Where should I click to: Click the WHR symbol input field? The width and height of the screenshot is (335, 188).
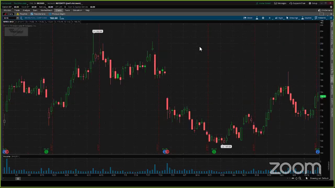[9, 18]
